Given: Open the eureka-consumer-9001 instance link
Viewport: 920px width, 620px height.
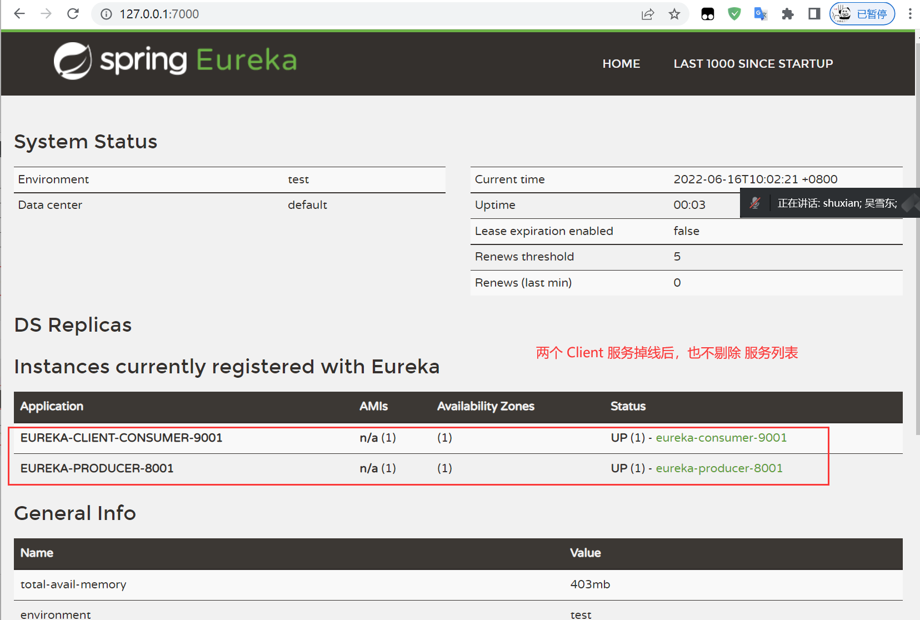Looking at the screenshot, I should (721, 438).
